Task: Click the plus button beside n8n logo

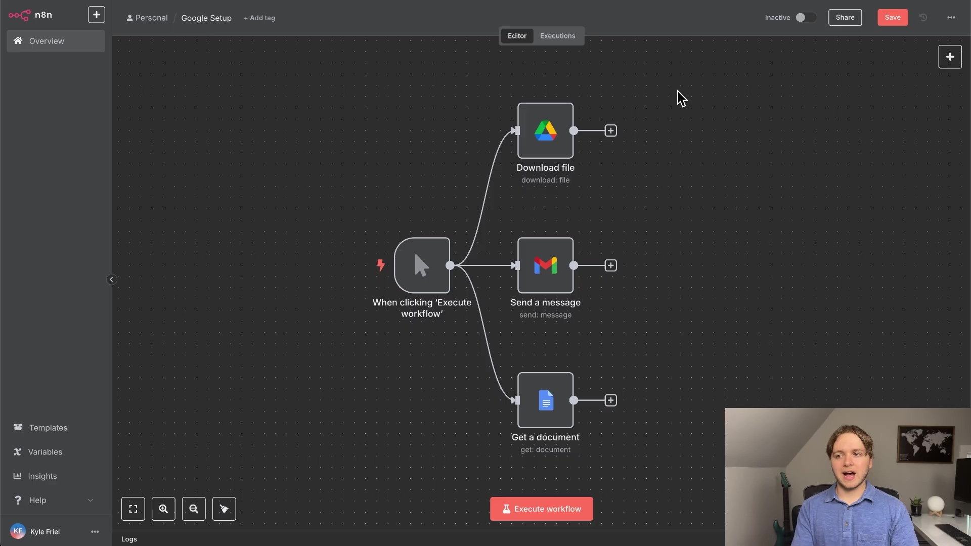Action: coord(96,15)
